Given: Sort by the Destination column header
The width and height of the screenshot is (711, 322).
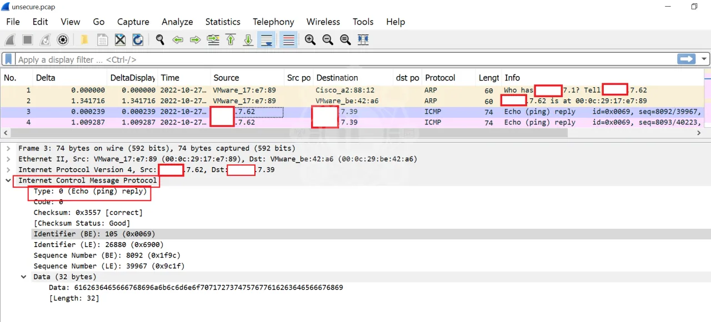Looking at the screenshot, I should point(353,78).
